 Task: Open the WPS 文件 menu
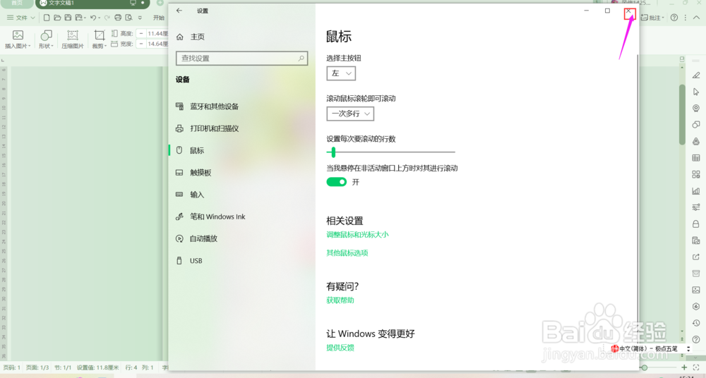click(x=20, y=18)
